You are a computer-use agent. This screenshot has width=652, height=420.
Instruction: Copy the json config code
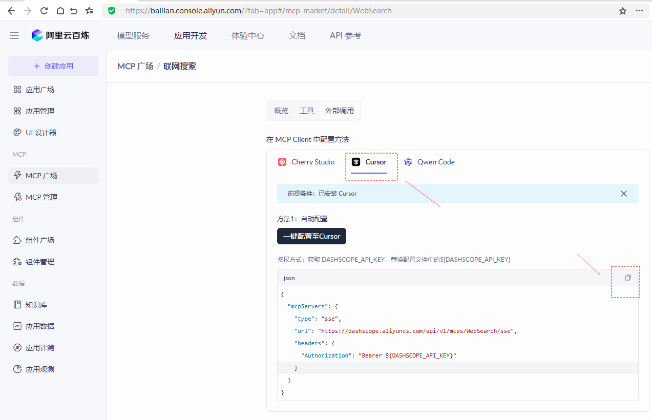[x=628, y=278]
